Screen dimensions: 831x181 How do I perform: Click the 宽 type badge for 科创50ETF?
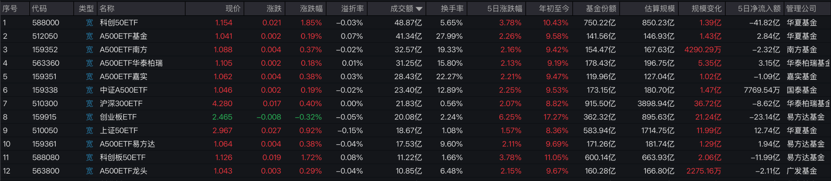click(89, 23)
